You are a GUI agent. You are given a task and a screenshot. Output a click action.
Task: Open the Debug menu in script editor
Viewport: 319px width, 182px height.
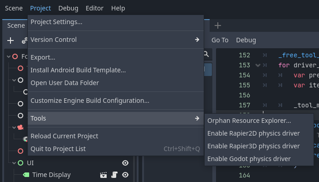tap(246, 40)
